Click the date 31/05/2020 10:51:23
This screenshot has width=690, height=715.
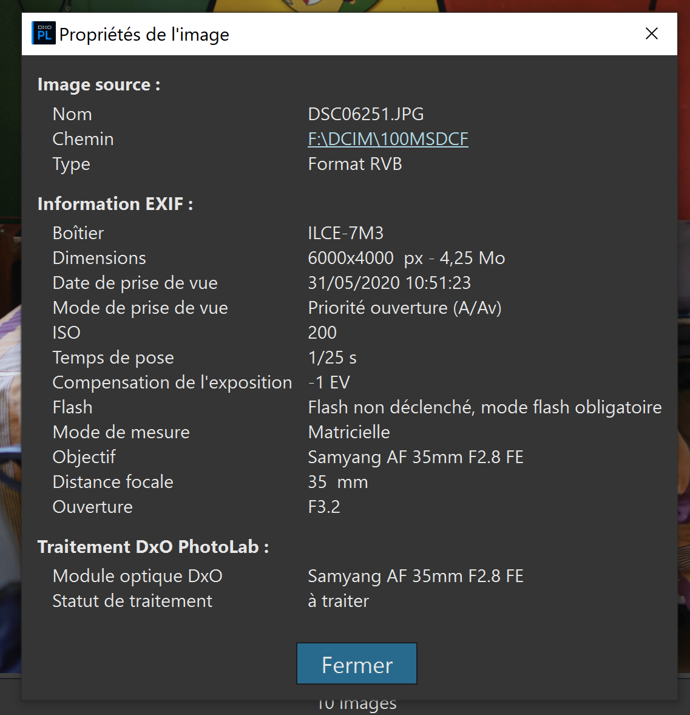pos(390,283)
